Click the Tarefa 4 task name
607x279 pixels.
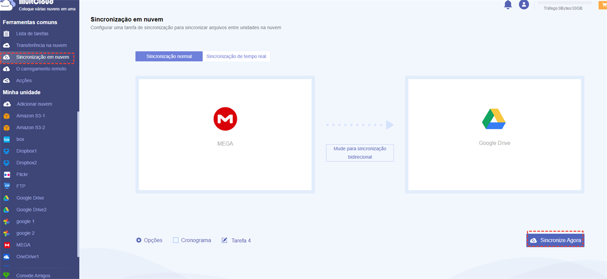241,241
